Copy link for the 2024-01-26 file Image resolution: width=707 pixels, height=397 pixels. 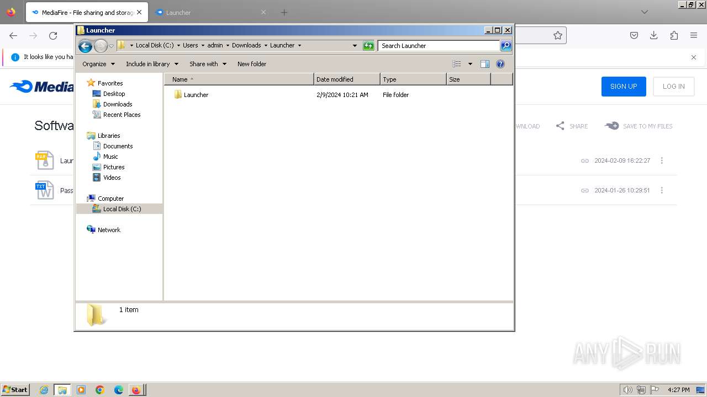coord(585,191)
